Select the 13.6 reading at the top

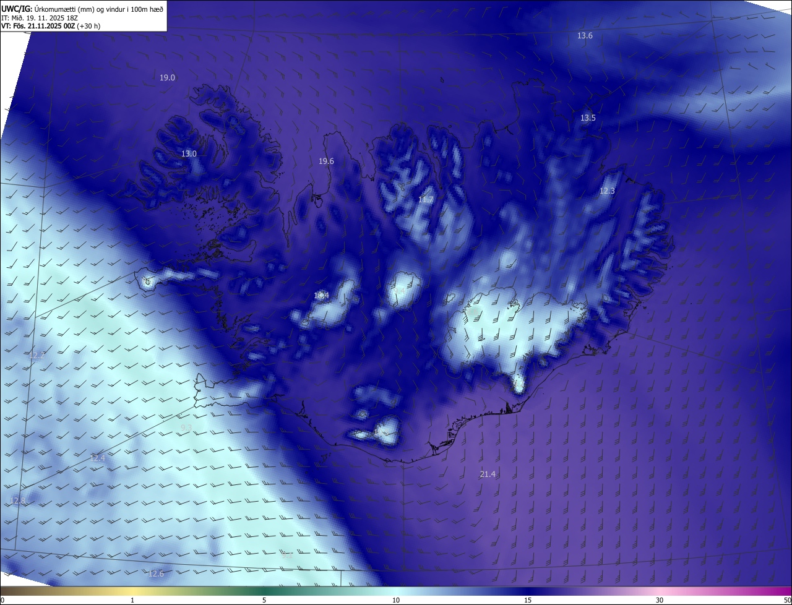pos(585,36)
